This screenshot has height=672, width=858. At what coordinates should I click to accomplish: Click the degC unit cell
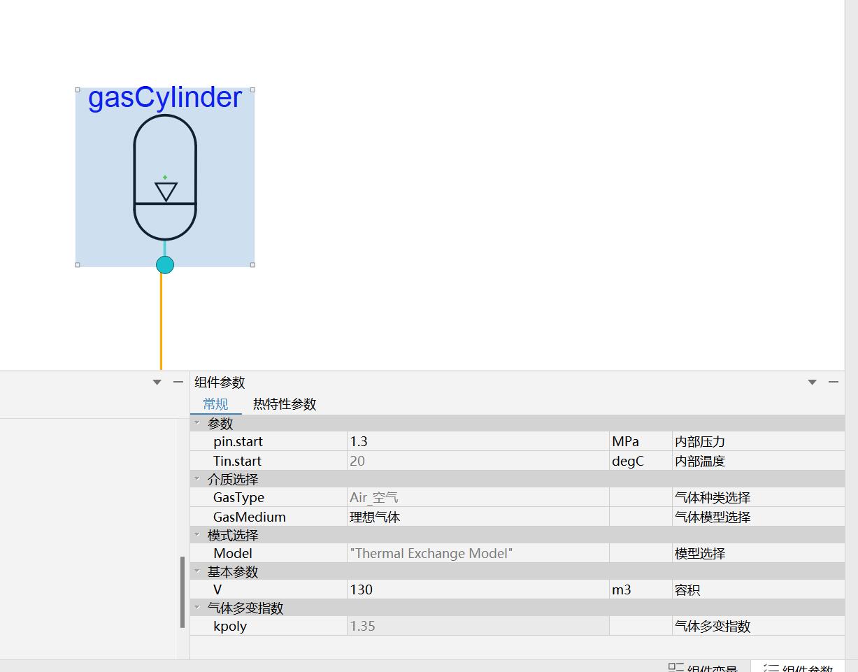(x=641, y=461)
